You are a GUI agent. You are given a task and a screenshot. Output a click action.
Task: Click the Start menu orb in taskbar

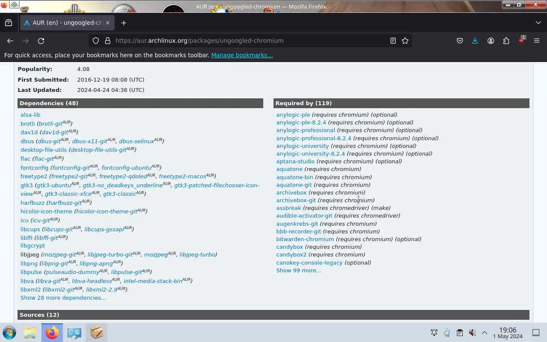click(9, 332)
